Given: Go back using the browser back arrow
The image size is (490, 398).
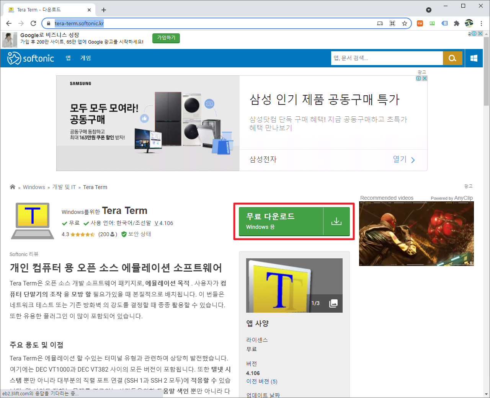Looking at the screenshot, I should tap(9, 23).
